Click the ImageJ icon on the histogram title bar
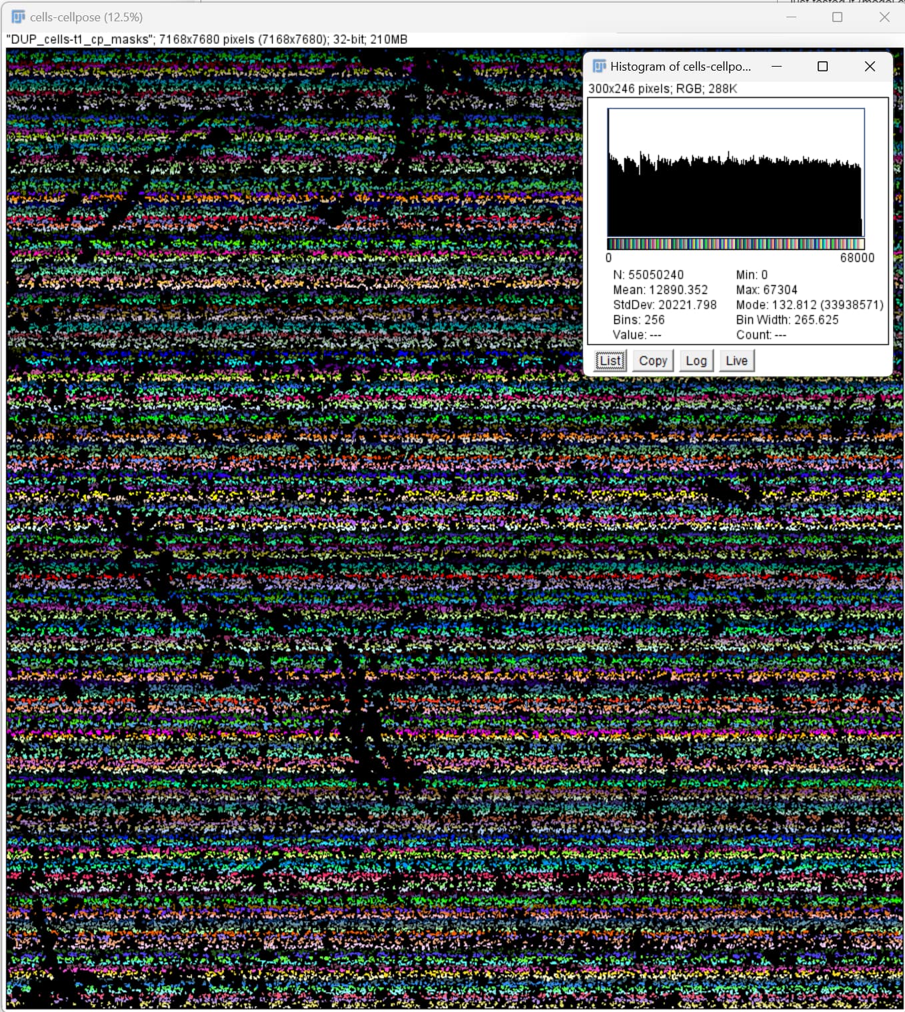Image resolution: width=905 pixels, height=1012 pixels. (x=600, y=66)
